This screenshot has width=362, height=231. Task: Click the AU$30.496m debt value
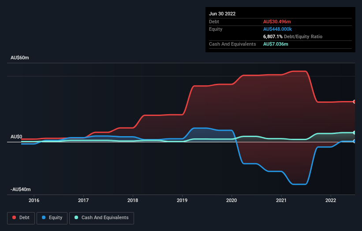tap(277, 22)
